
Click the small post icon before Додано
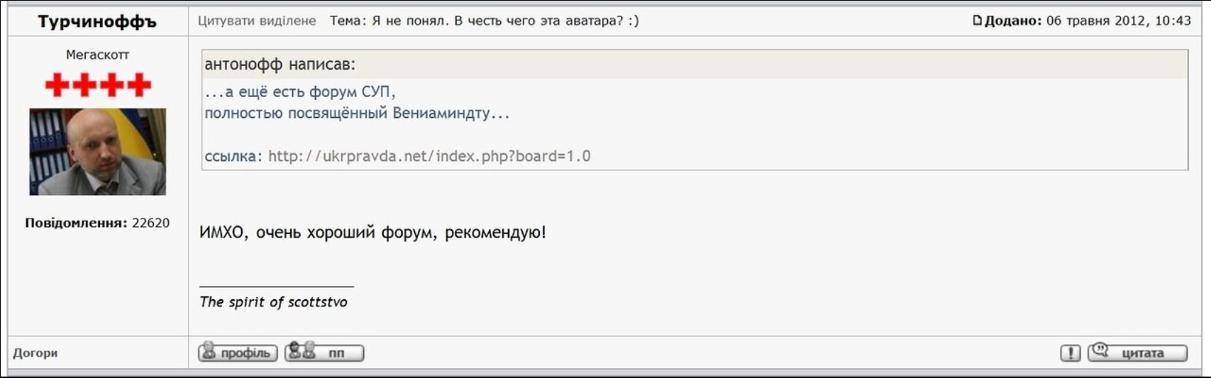977,21
